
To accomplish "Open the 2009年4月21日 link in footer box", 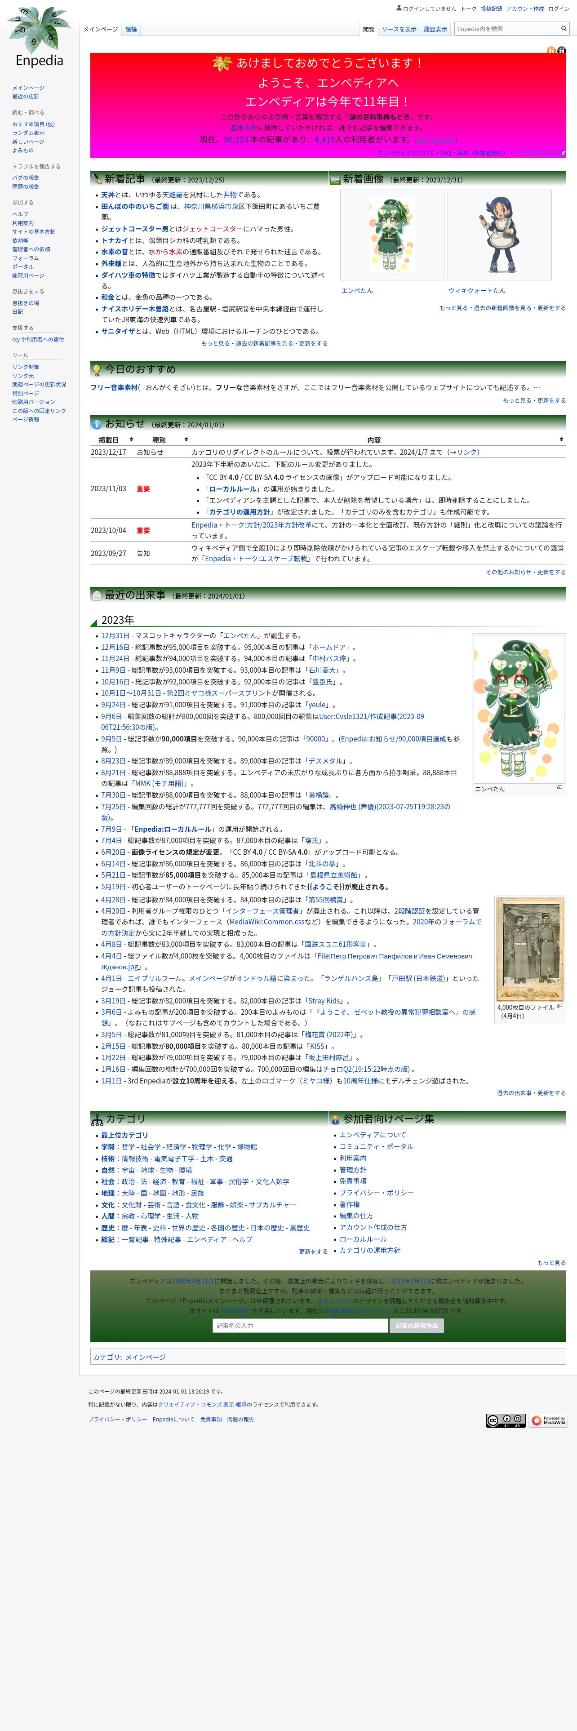I will coord(193,1281).
